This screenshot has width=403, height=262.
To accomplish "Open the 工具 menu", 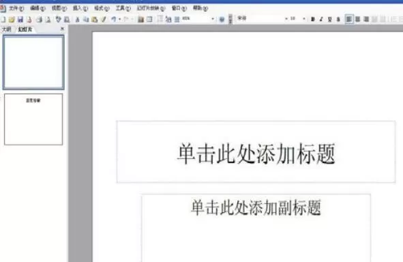I will pos(123,8).
